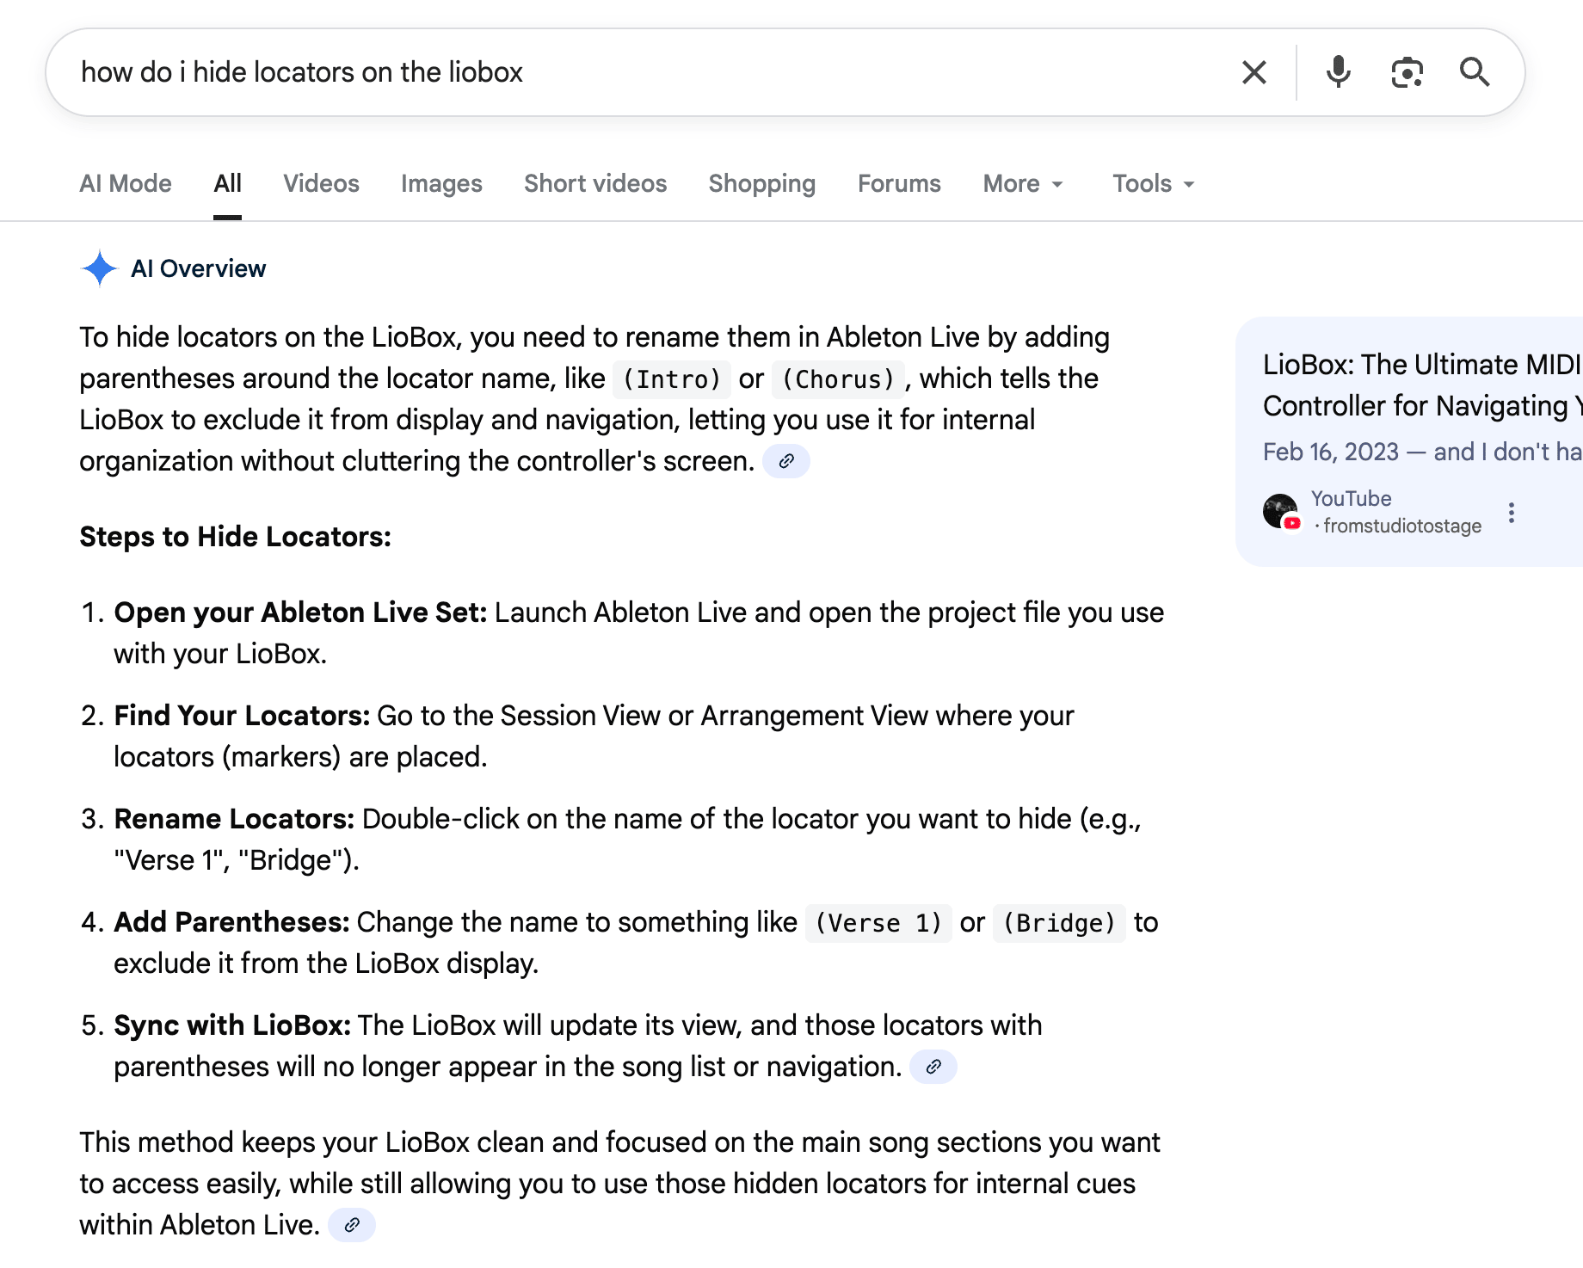The image size is (1583, 1268).
Task: Select the Shopping results tab
Action: 761,184
